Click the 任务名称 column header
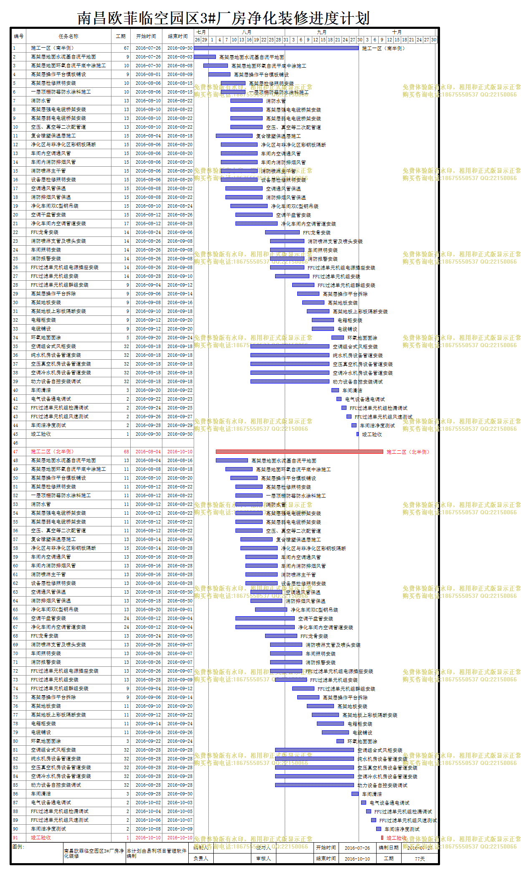Screen dimensions: 521x874 click(x=68, y=36)
